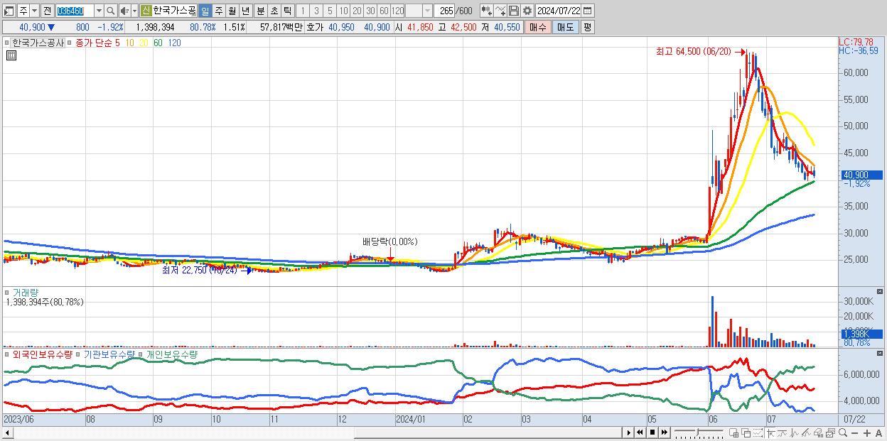
Task: Close the holdings panel with its X
Action: tap(880, 353)
